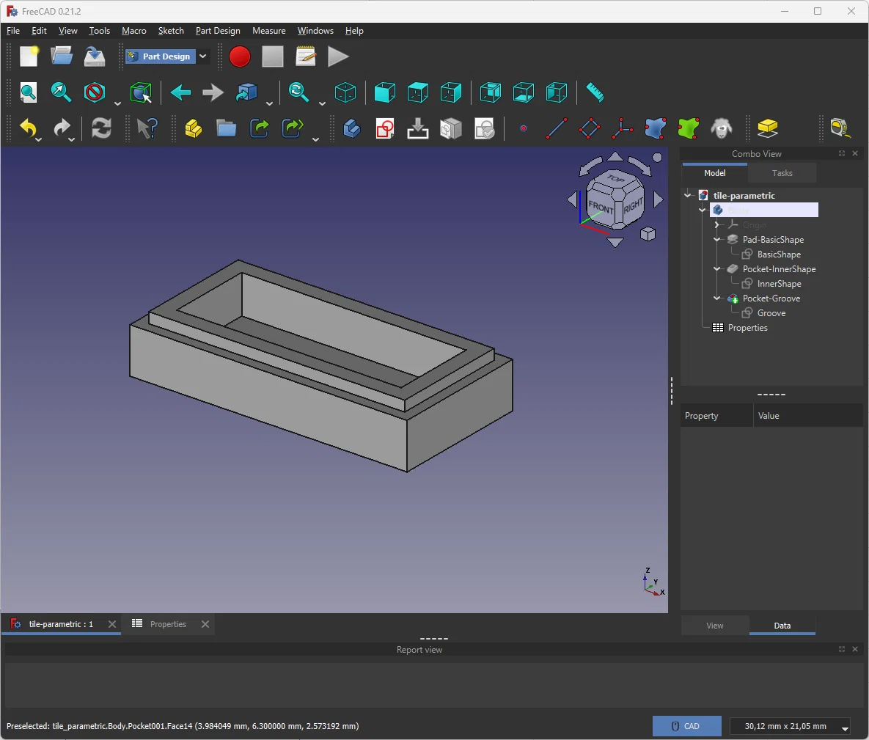The image size is (869, 740).
Task: Click the Create New Sketch icon
Action: (385, 129)
